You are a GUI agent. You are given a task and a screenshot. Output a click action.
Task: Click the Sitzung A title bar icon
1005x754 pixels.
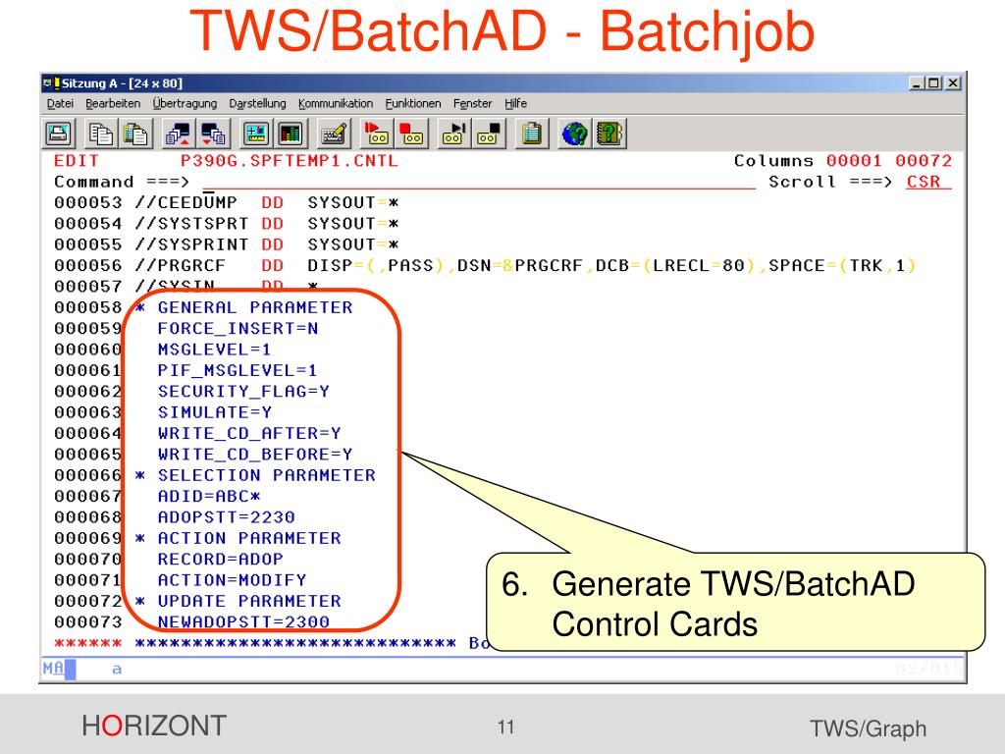pyautogui.click(x=51, y=83)
